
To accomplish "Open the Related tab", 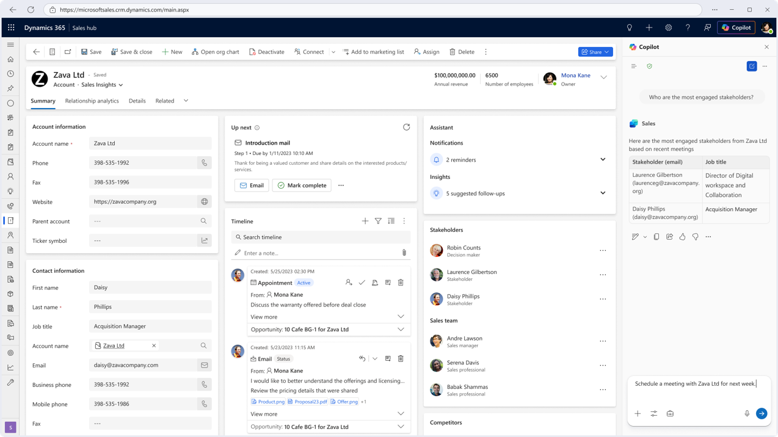I will click(x=165, y=101).
